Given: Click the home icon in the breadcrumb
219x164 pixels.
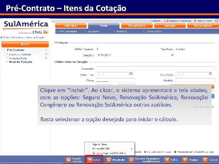Looking at the screenshot, I should pos(2,37).
